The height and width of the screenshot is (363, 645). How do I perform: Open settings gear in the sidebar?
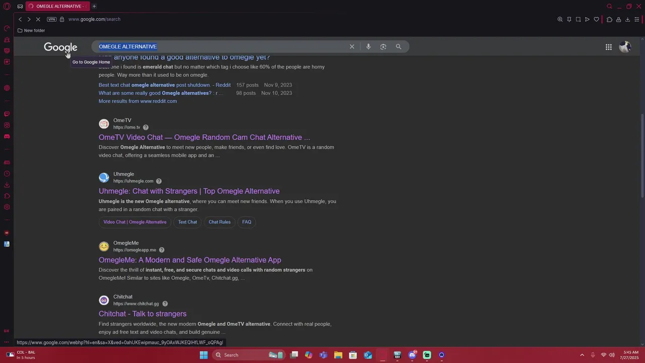point(7,207)
